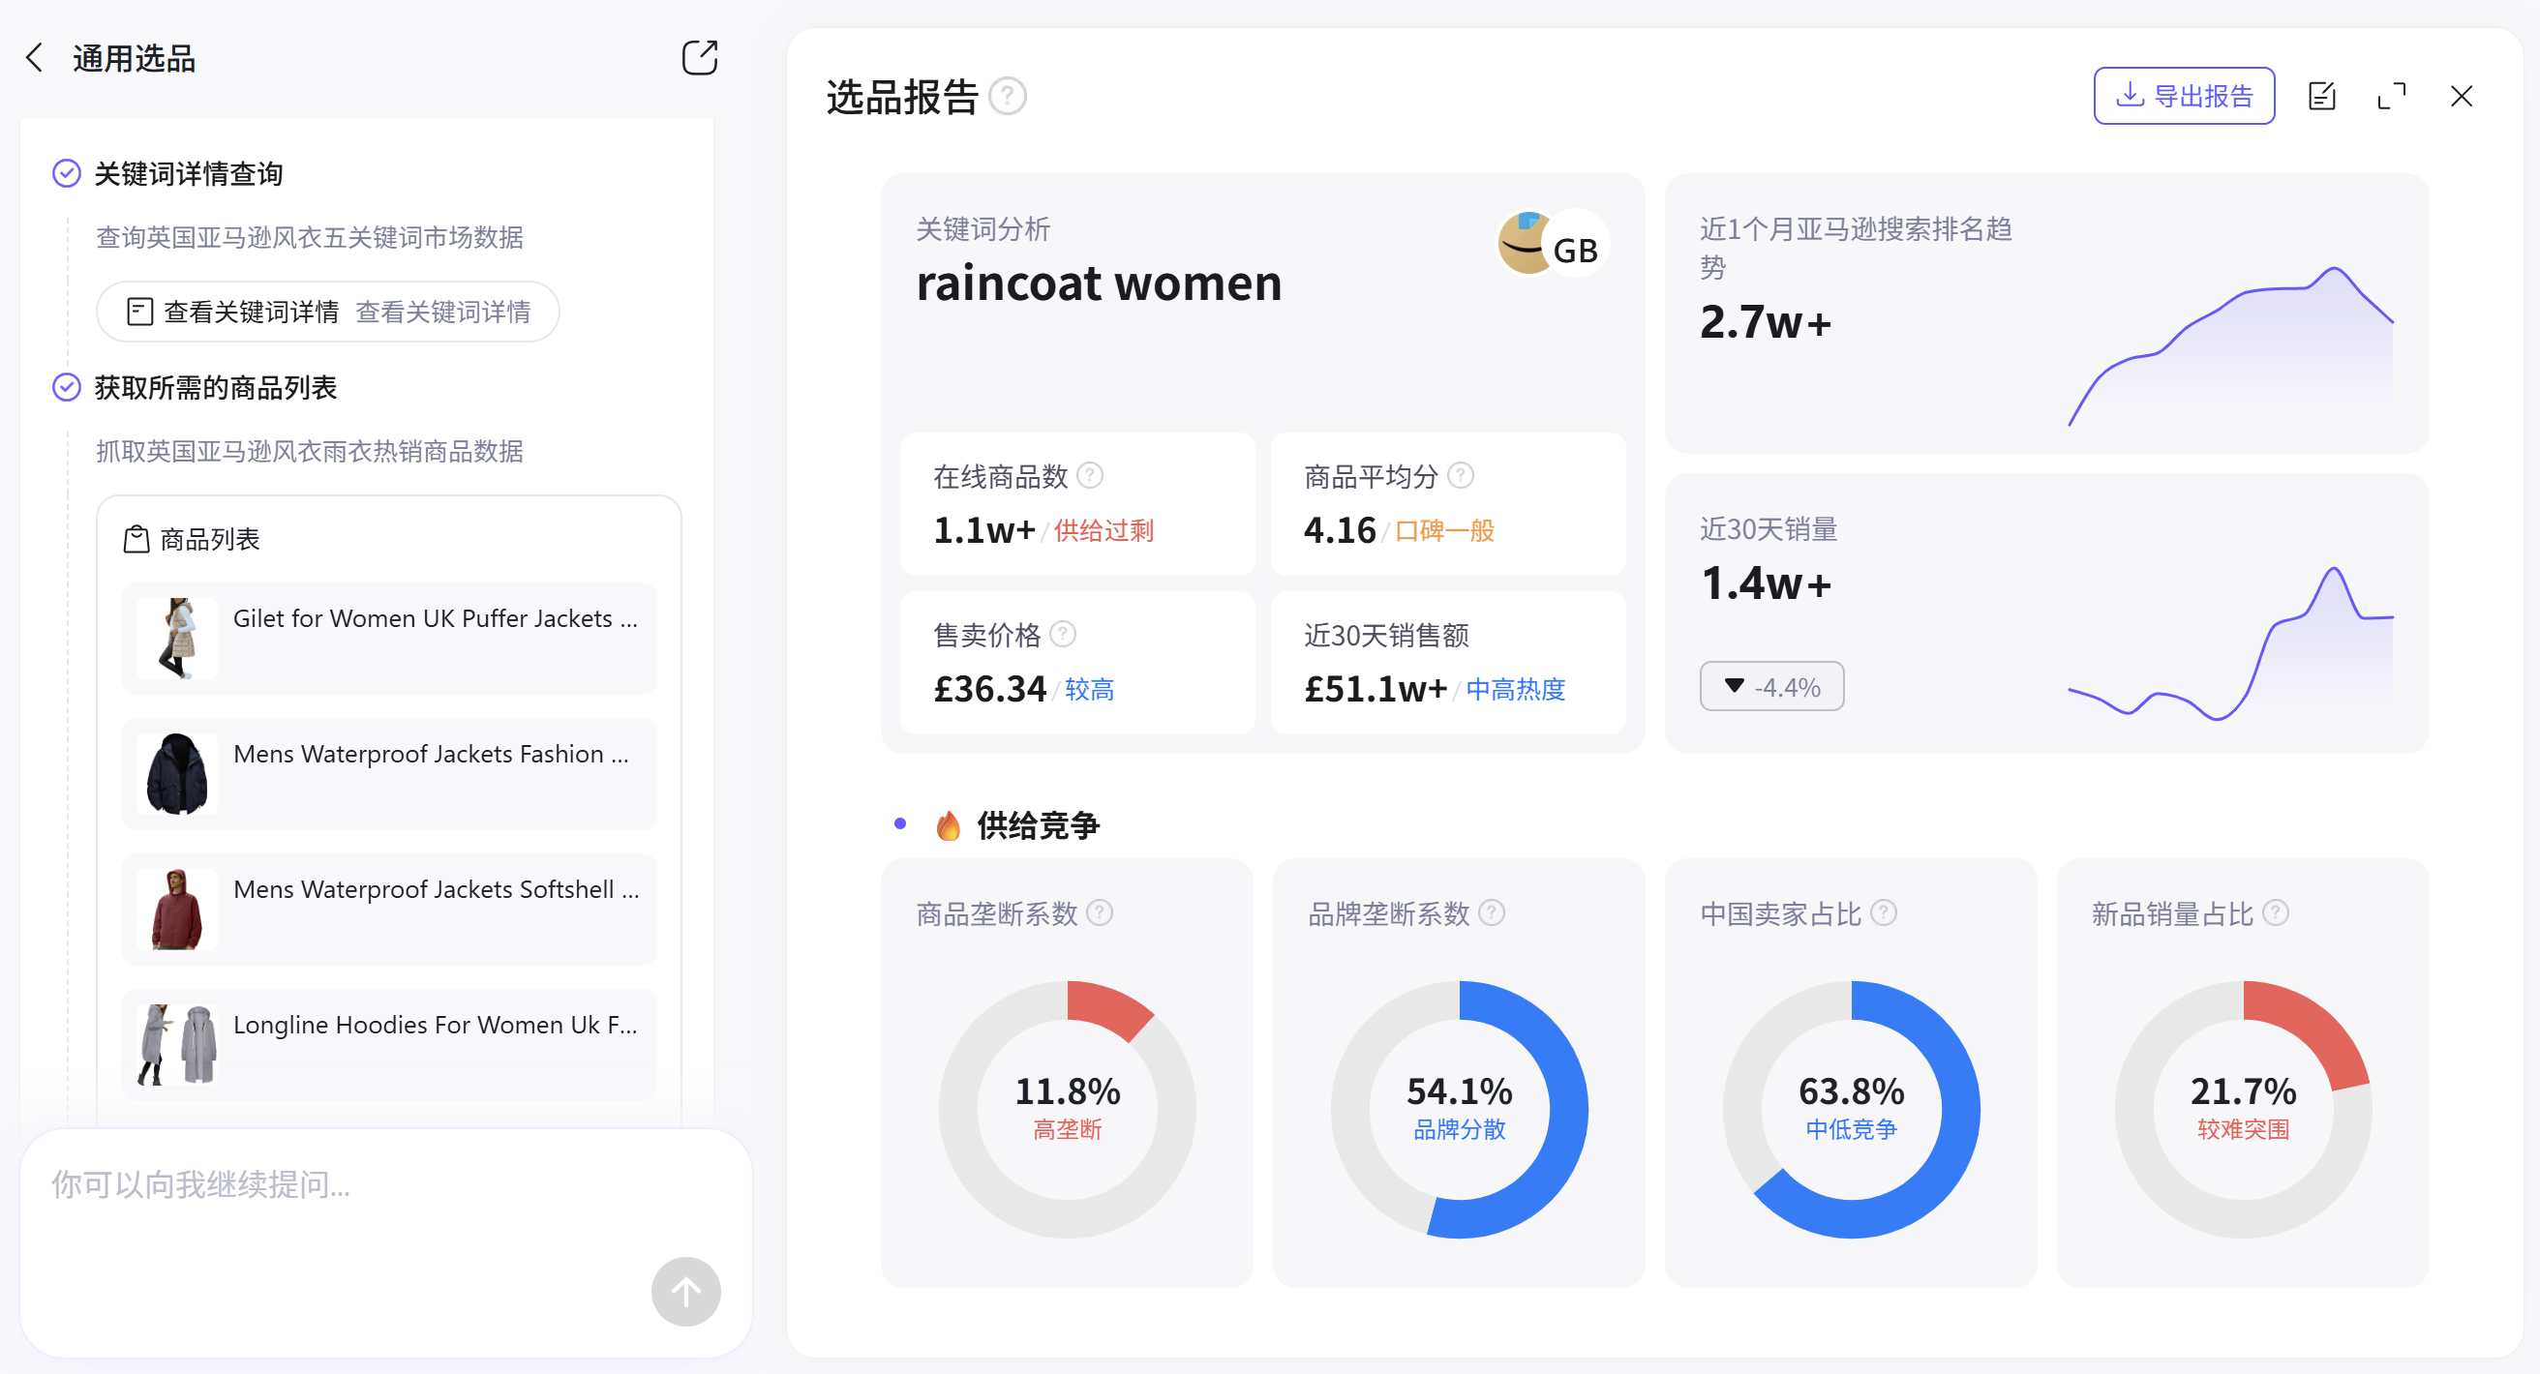This screenshot has width=2540, height=1374.
Task: Click help icon next to 选品报告 title
Action: pyautogui.click(x=1007, y=97)
